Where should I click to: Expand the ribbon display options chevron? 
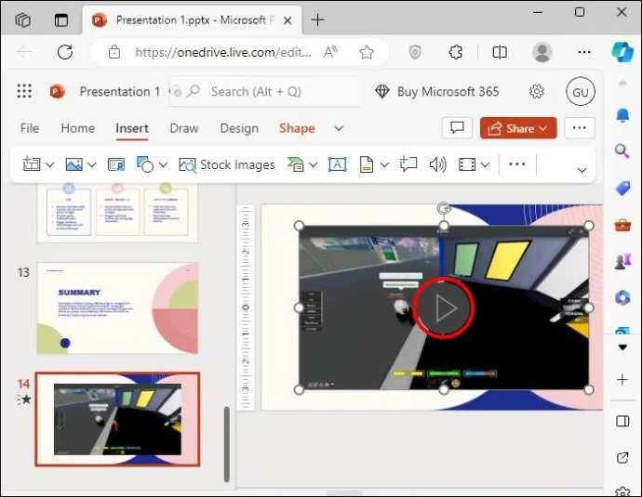click(x=582, y=170)
